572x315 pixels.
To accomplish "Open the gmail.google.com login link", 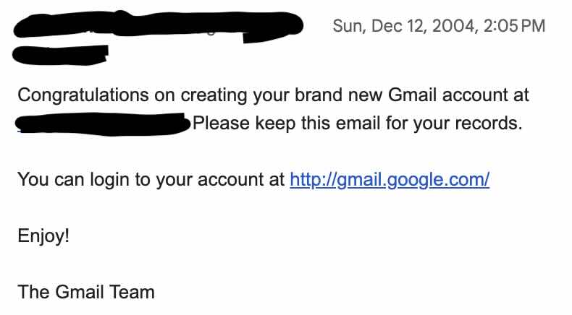I will tap(390, 180).
